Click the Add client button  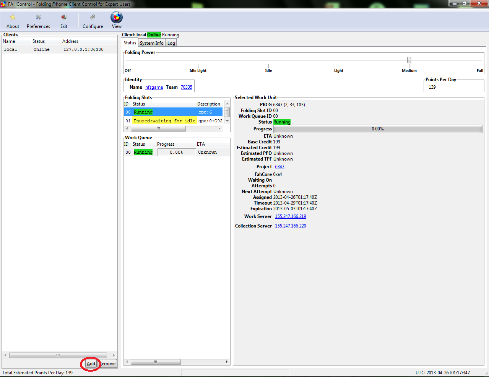(91, 364)
